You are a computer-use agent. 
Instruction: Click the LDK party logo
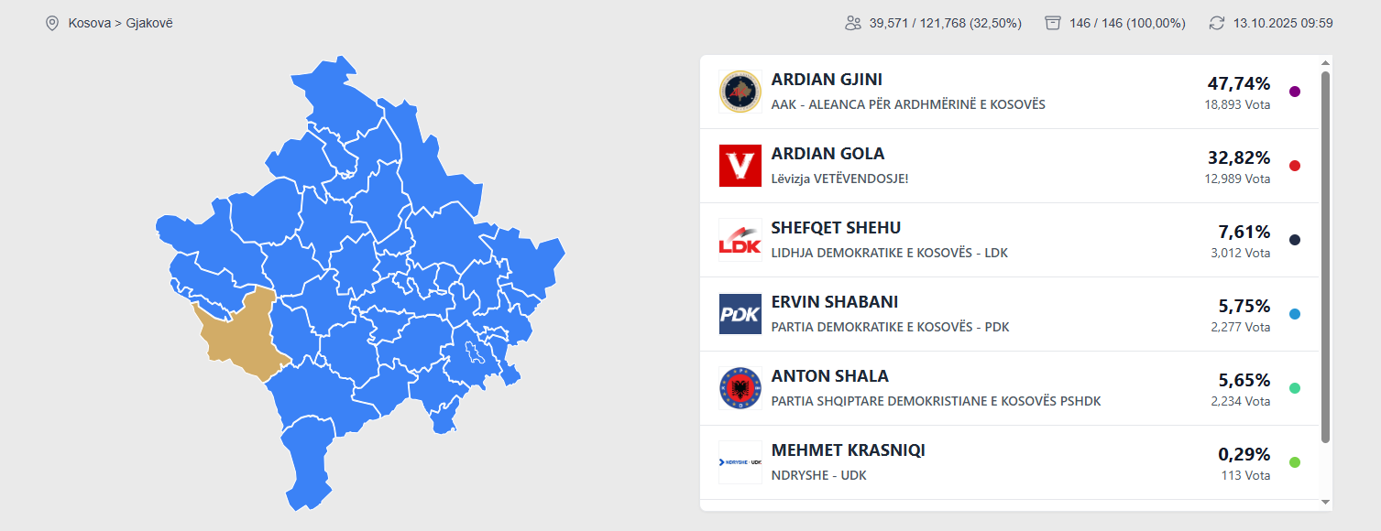coord(740,240)
